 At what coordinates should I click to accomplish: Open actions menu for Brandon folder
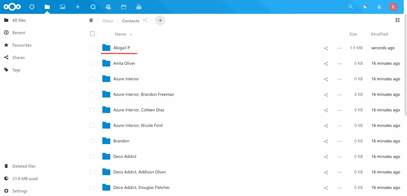[339, 141]
